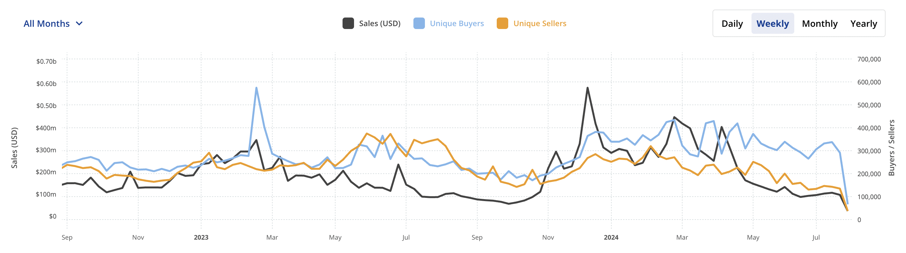
Task: Click the blue Unique Buyers spike peak
Action: tap(256, 88)
